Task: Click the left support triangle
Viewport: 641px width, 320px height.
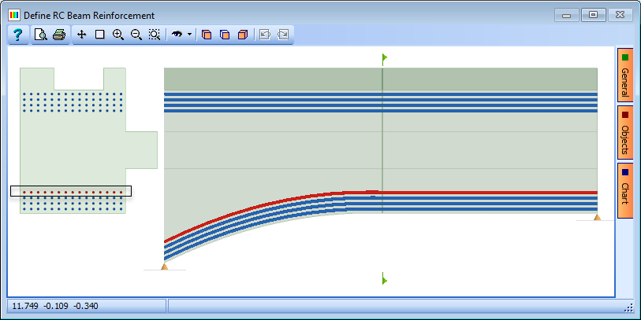Action: point(164,267)
